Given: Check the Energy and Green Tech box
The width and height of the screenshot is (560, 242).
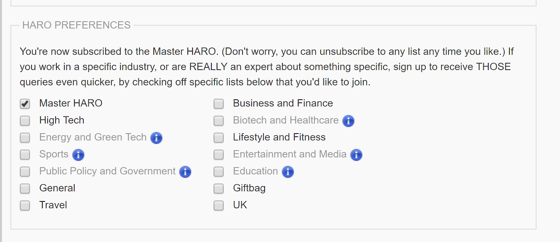Looking at the screenshot, I should 25,138.
